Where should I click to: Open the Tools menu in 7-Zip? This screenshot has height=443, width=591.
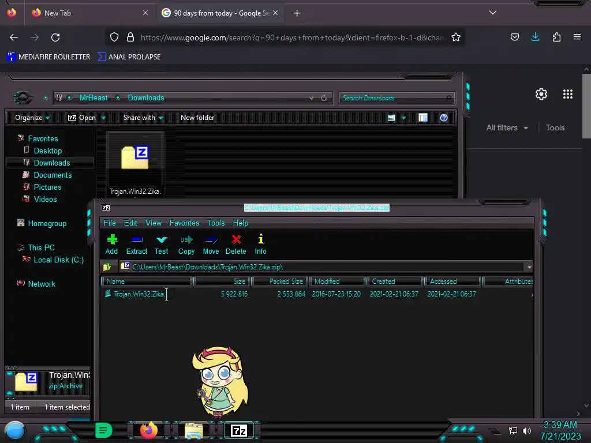pos(216,223)
